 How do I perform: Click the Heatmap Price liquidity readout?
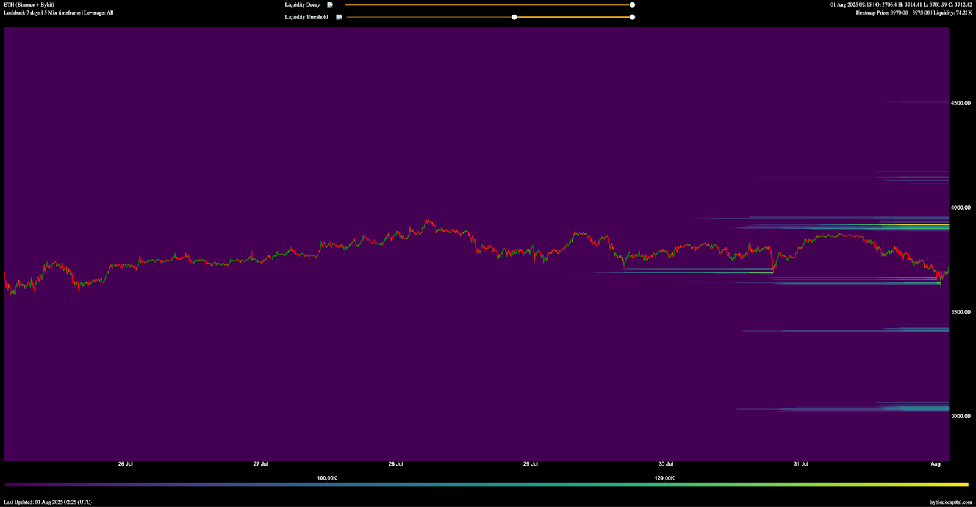913,13
